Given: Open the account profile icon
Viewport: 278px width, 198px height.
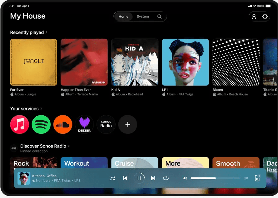Looking at the screenshot, I should point(254,17).
